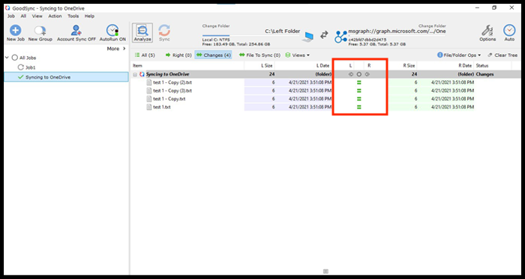The width and height of the screenshot is (525, 279).
Task: Set folder sync direction to right arrow
Action: click(x=367, y=74)
